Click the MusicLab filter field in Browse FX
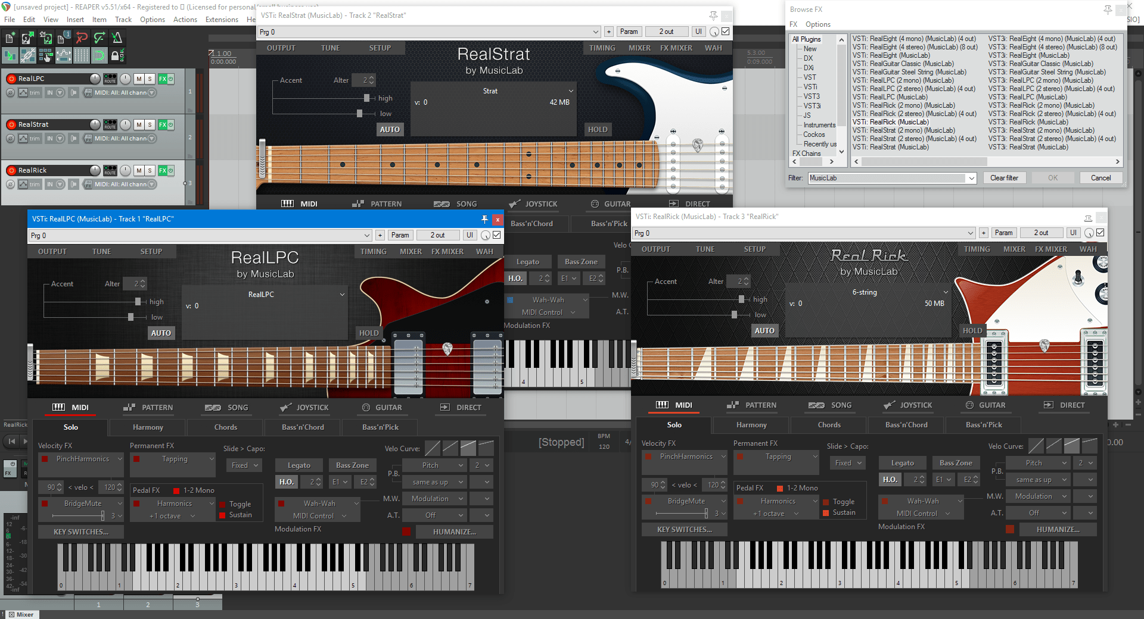 (x=887, y=178)
